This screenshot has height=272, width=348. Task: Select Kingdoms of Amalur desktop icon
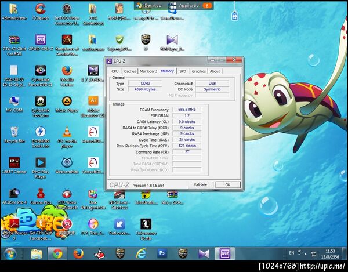click(67, 45)
